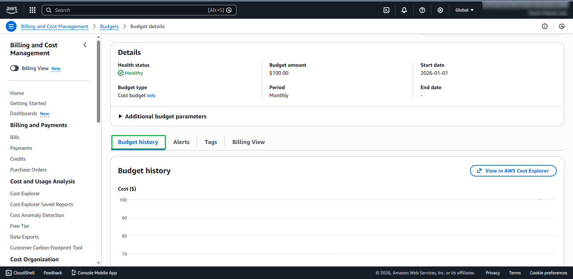Open Customer Carbon Footprint Tool in sidebar
Screen dimensions: 573x279
pyautogui.click(x=46, y=248)
